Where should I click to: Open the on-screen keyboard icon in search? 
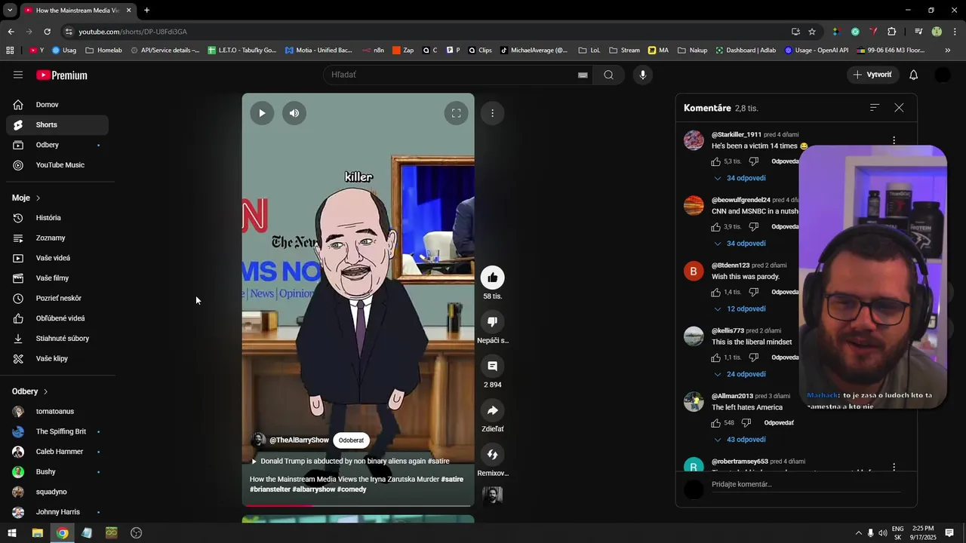click(583, 75)
